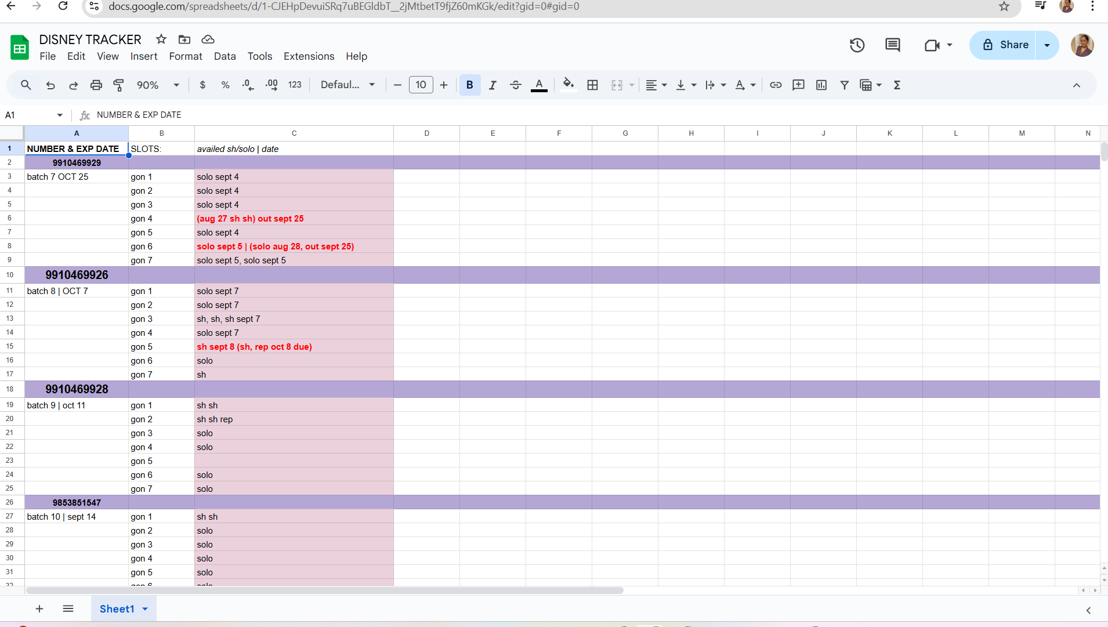Screen dimensions: 1108x627
Task: Reload the browser page
Action: [63, 6]
